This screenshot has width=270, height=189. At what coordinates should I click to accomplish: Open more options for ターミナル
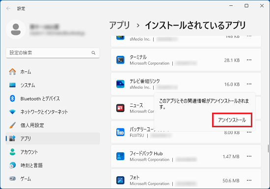(x=249, y=60)
